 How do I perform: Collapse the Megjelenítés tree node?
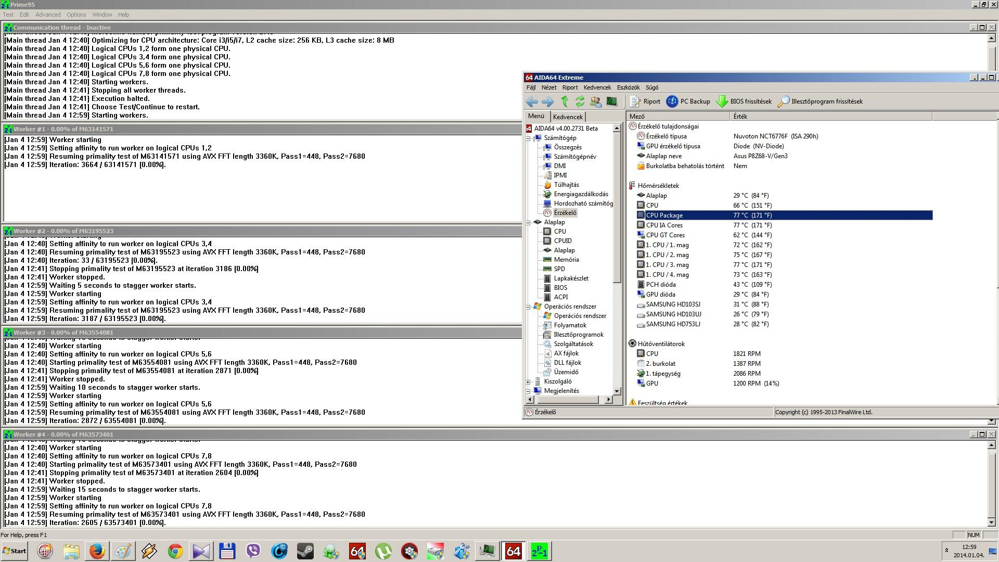point(528,391)
